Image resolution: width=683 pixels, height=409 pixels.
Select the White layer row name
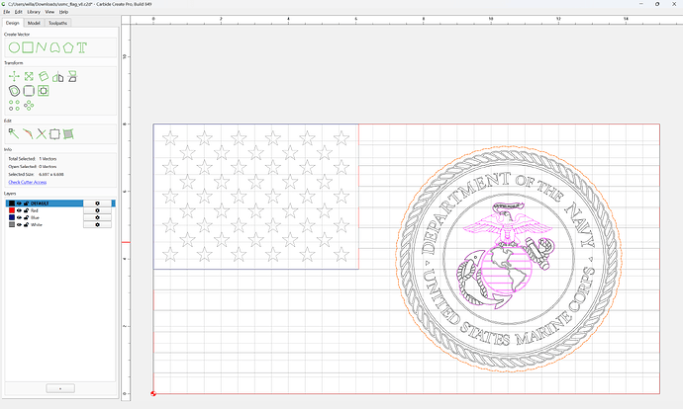coord(37,224)
